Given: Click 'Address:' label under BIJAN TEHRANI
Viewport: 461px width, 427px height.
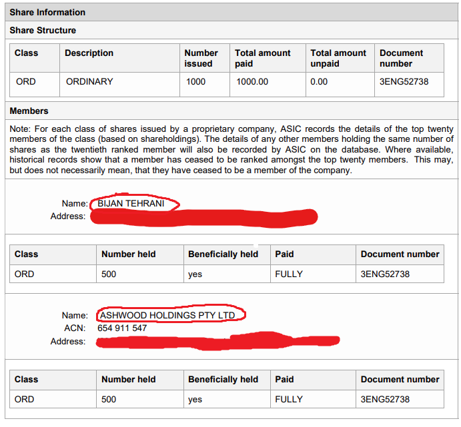Looking at the screenshot, I should tap(68, 216).
